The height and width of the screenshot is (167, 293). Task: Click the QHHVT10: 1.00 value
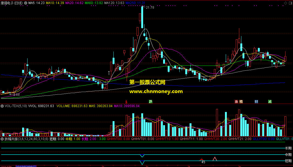[x=167, y=139]
